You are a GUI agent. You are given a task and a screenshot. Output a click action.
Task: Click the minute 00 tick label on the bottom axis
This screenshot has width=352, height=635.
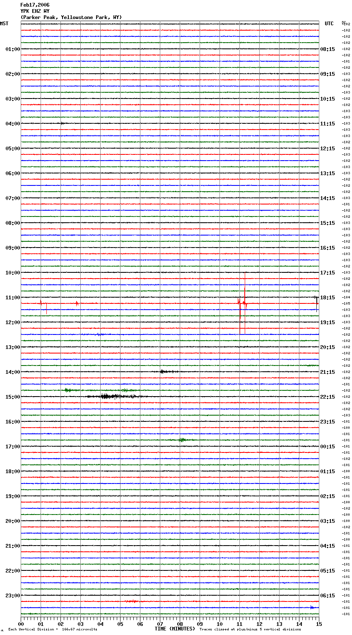pyautogui.click(x=21, y=624)
